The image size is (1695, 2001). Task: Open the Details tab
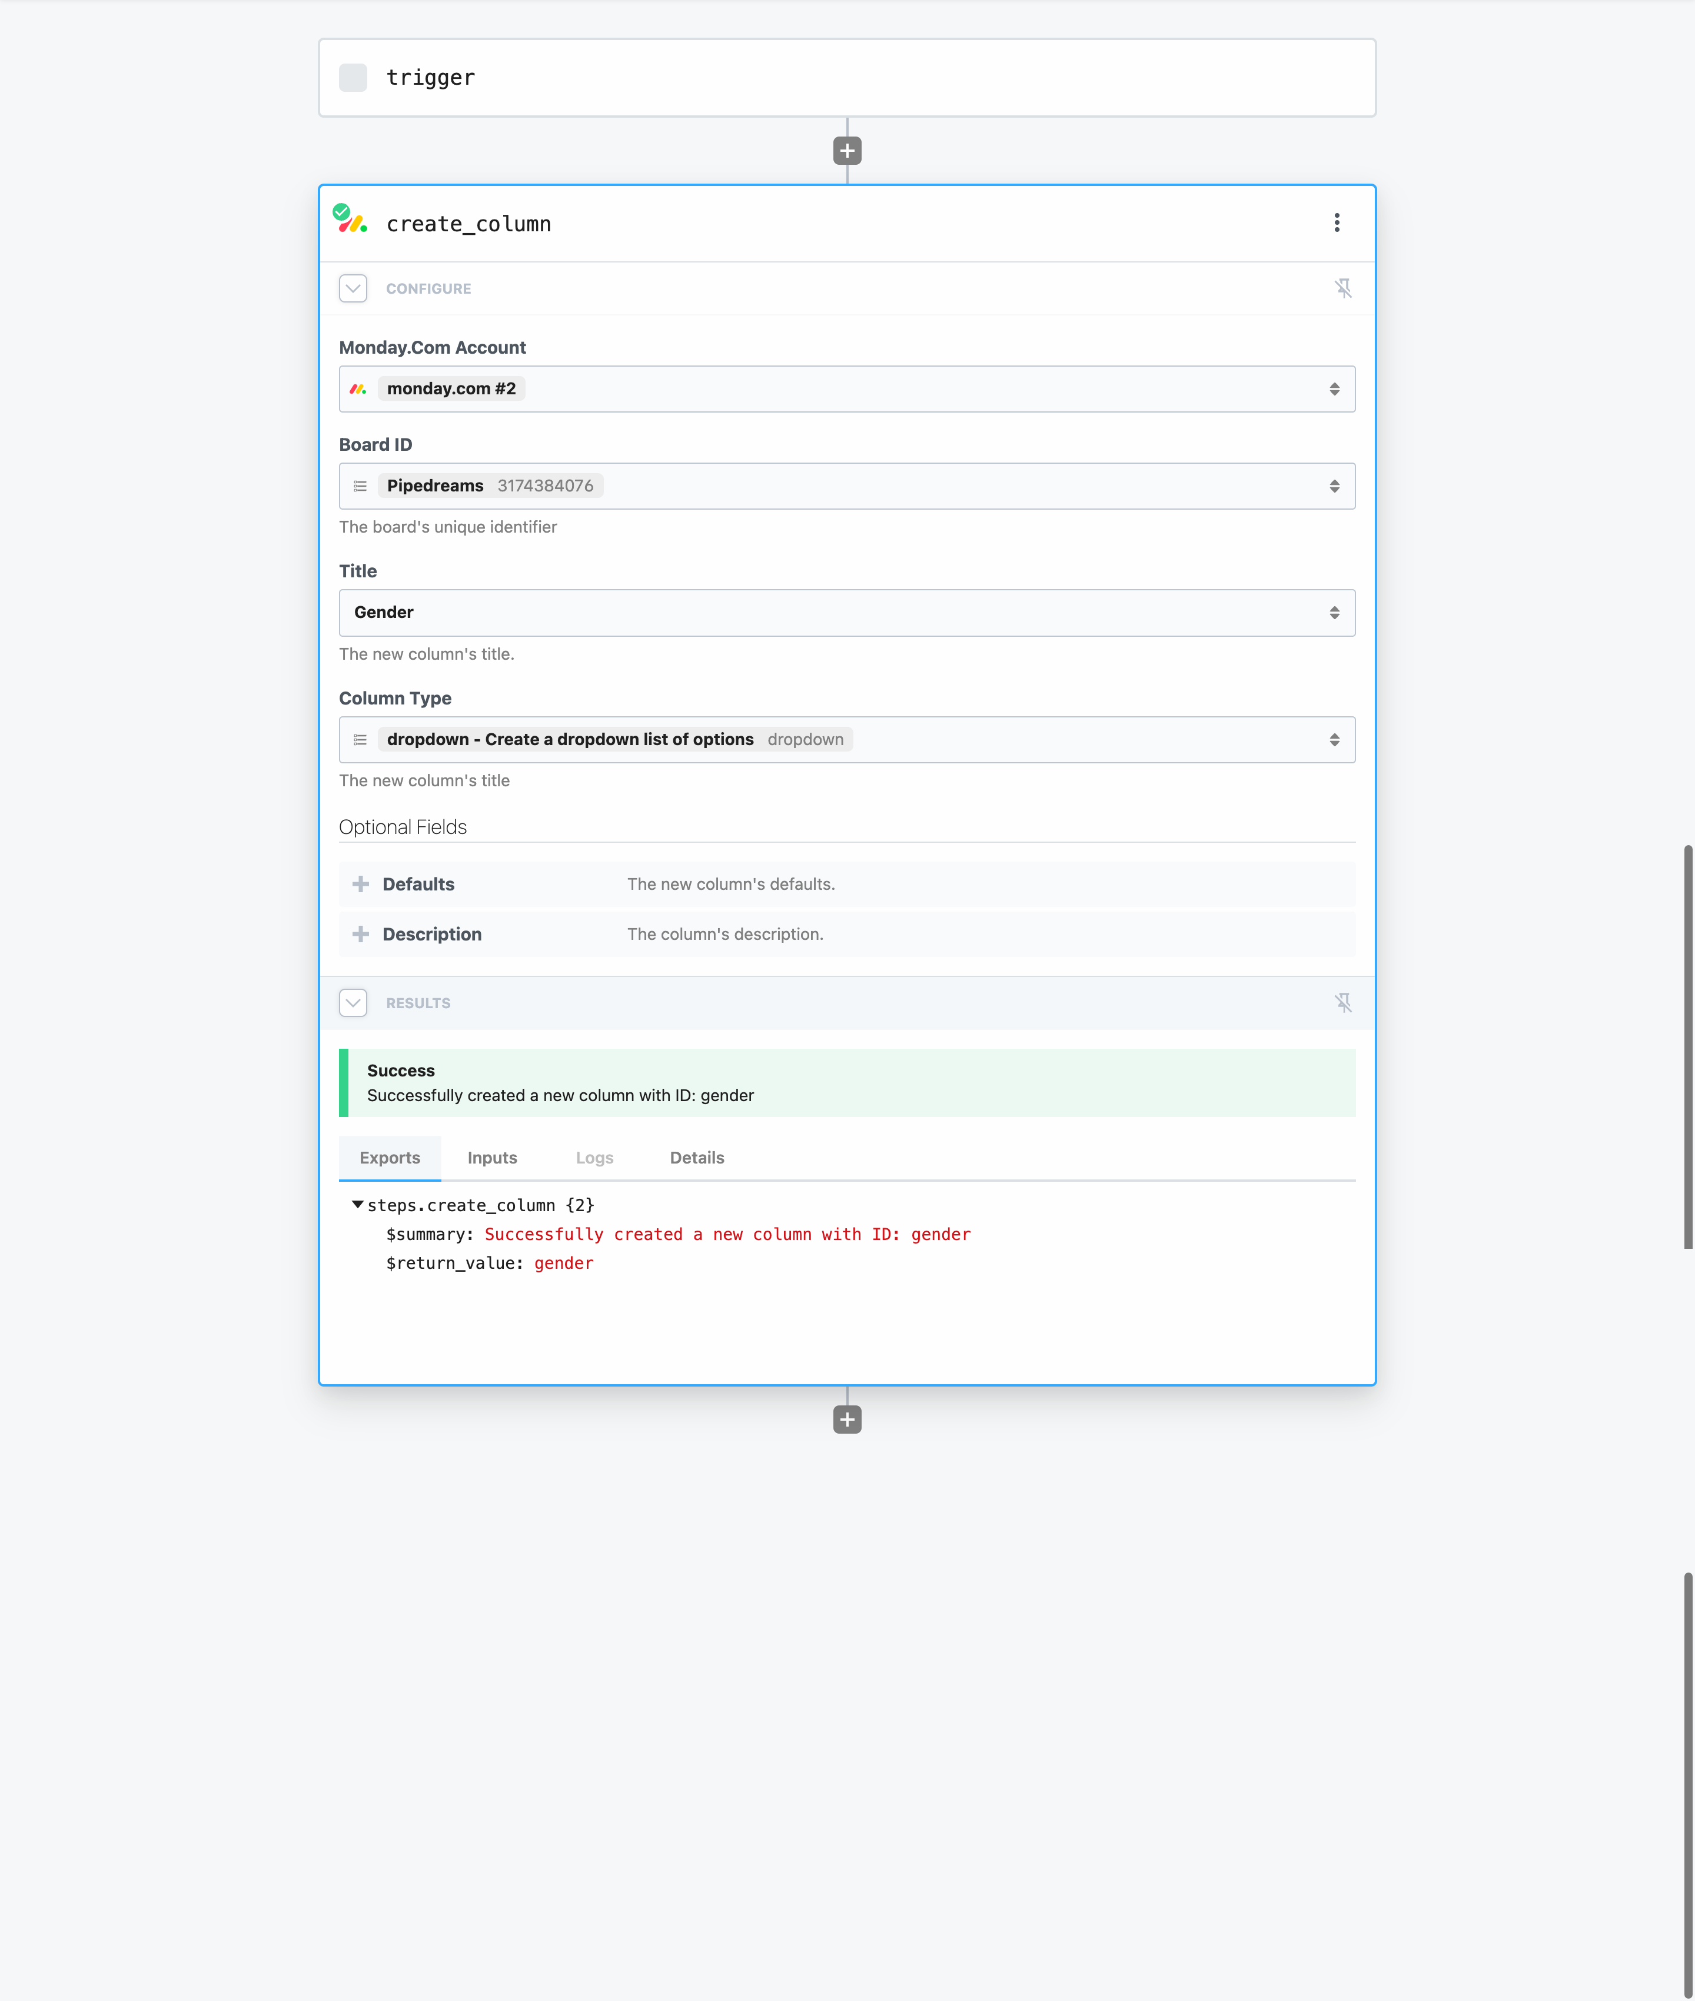click(697, 1158)
